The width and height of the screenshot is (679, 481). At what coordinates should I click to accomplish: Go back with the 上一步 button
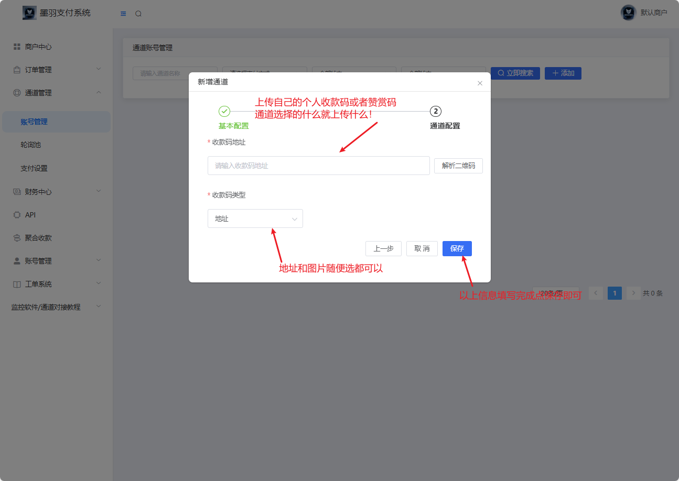[383, 248]
